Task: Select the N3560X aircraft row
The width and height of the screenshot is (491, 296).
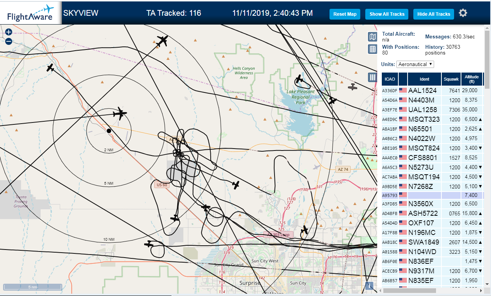Action: click(433, 203)
